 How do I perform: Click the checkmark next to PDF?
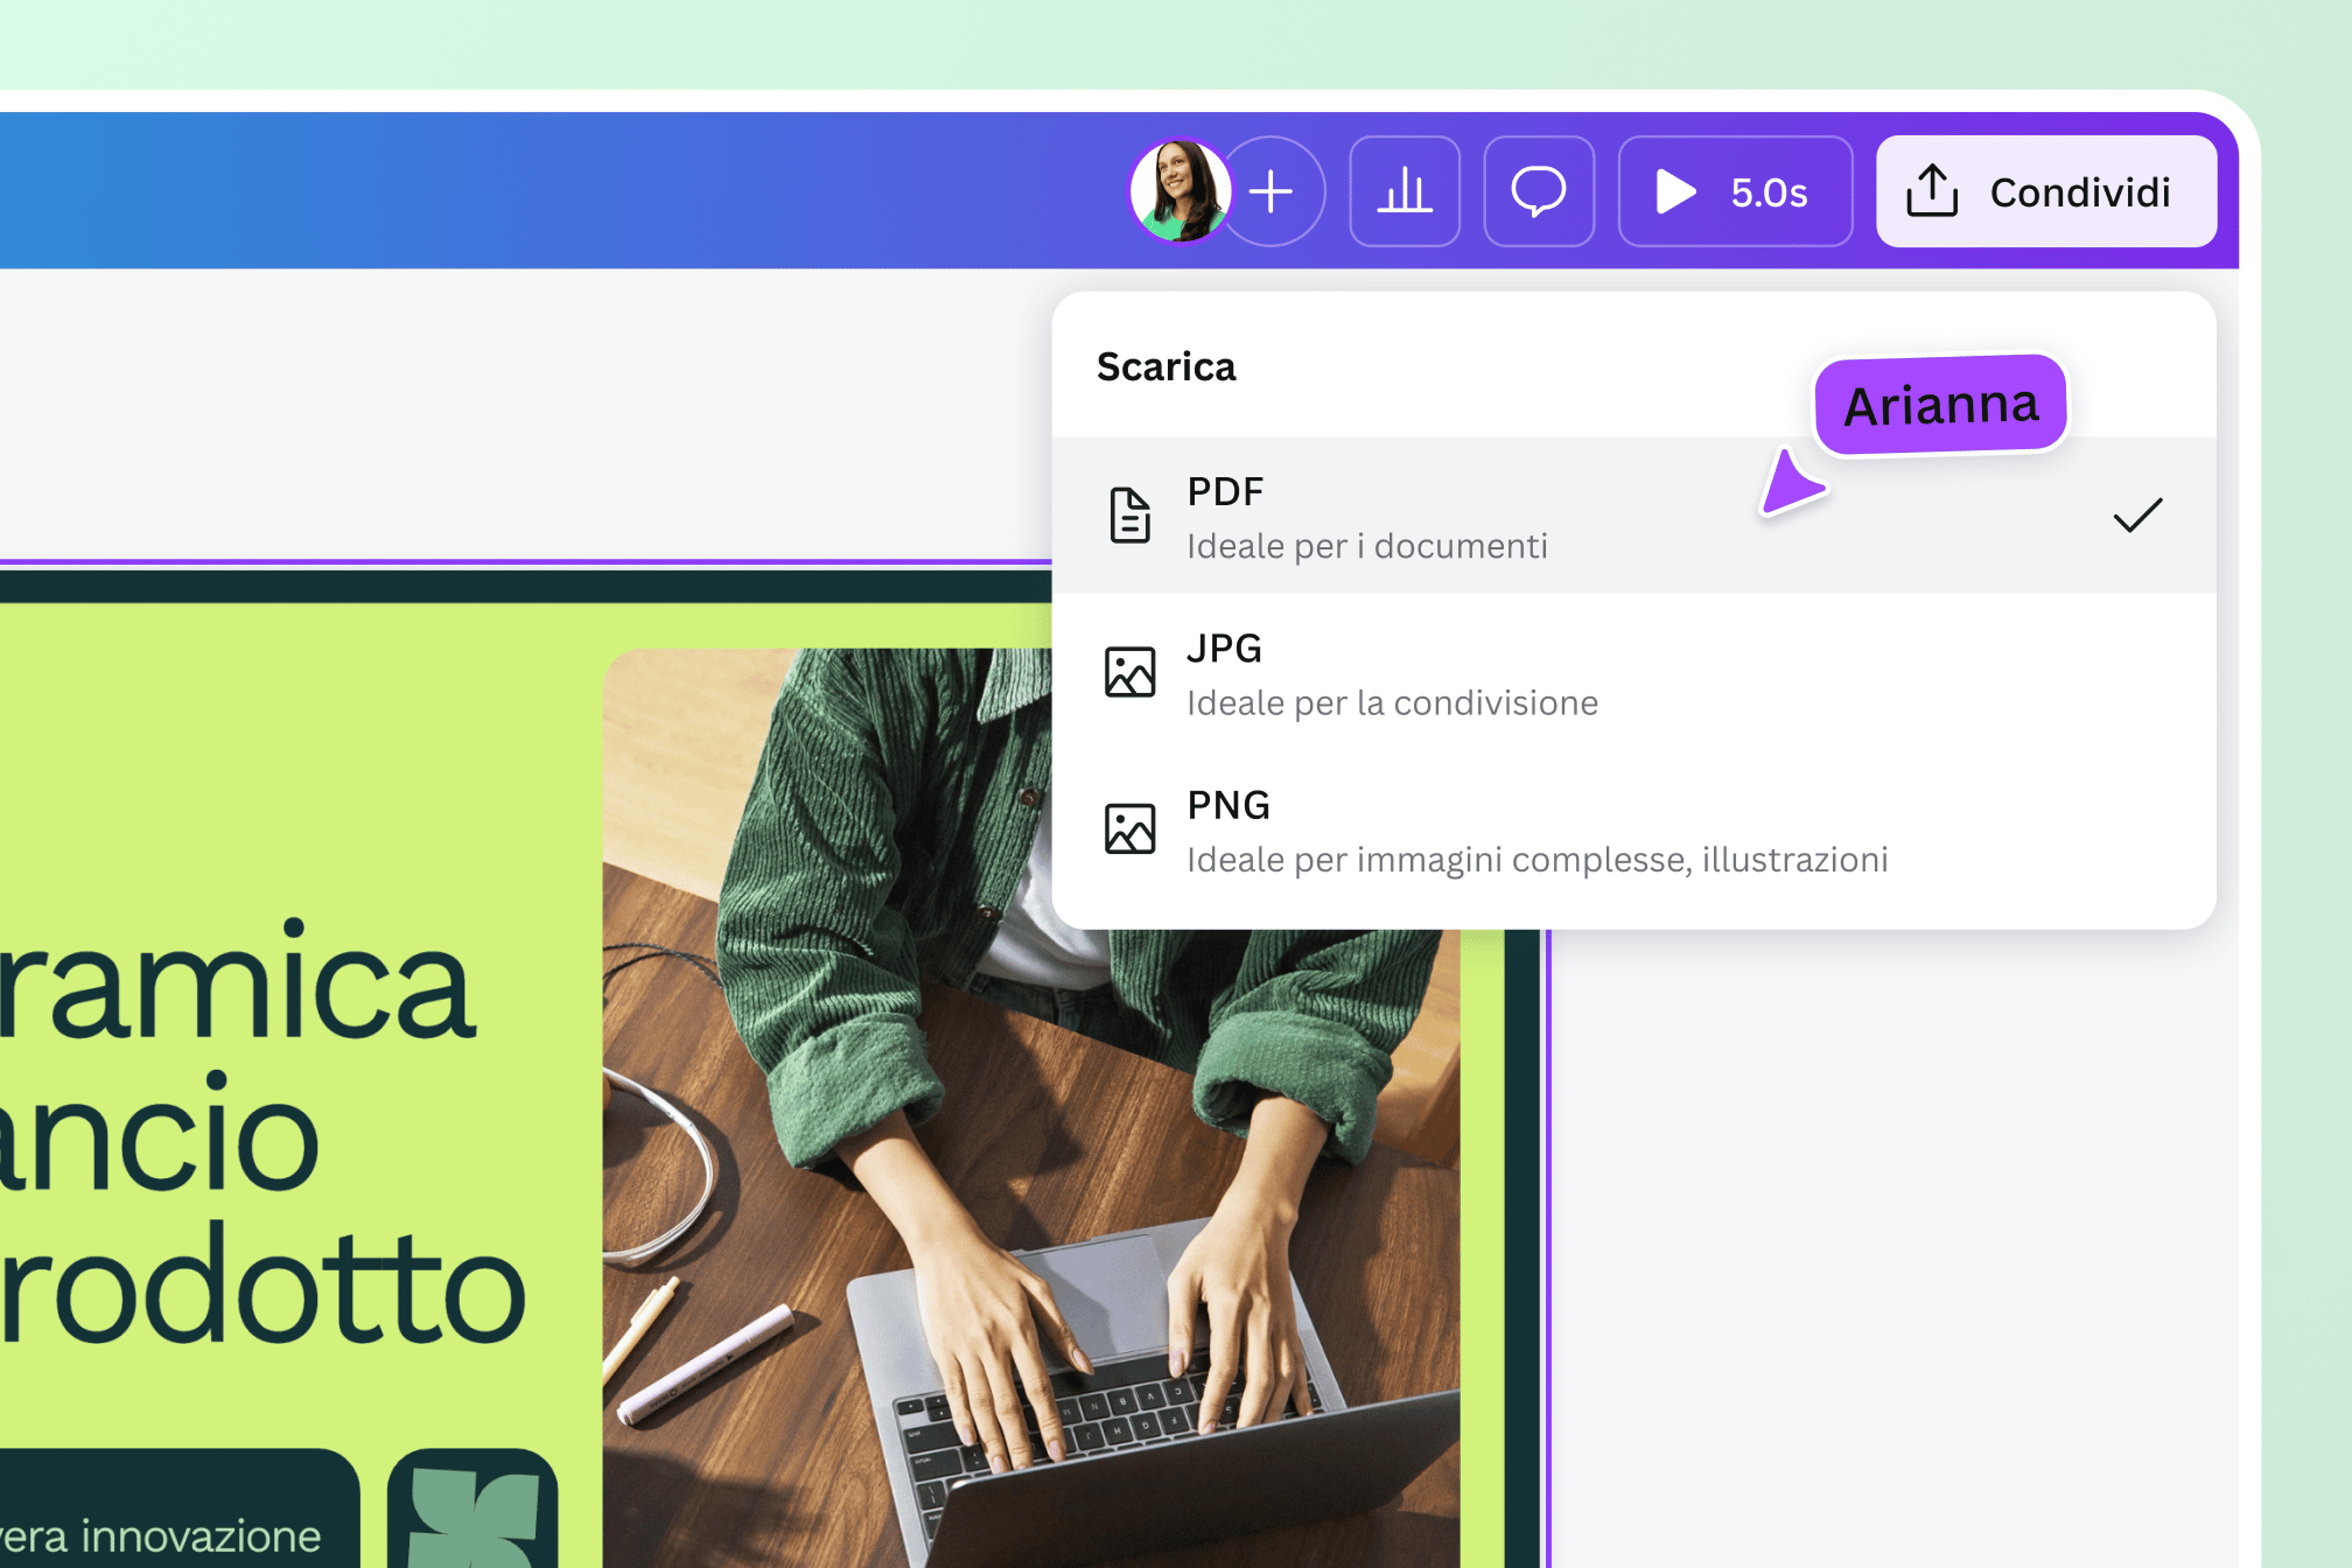point(2138,515)
